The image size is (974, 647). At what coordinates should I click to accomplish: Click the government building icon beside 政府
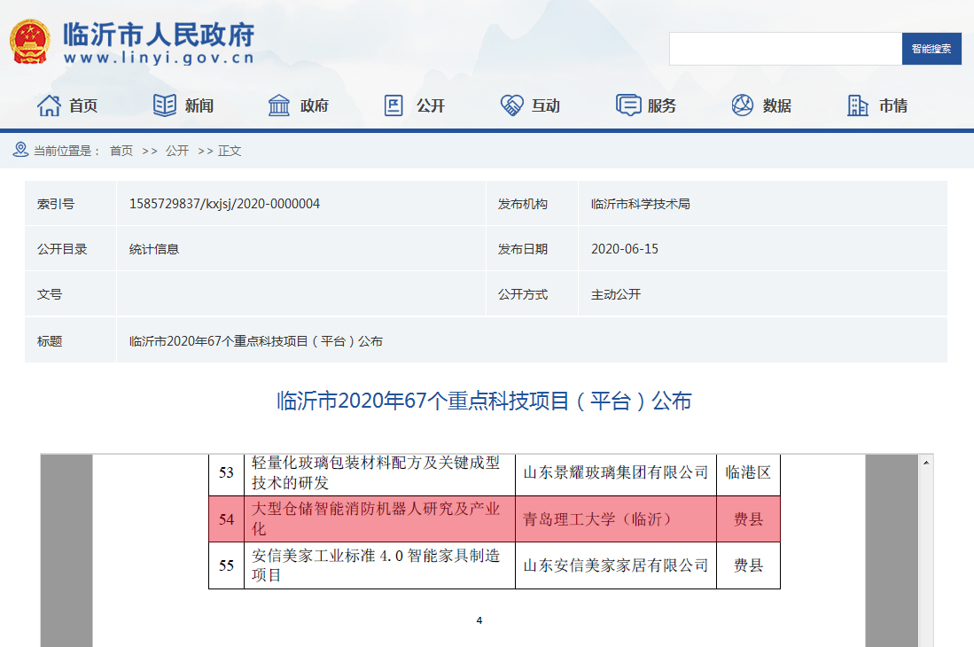tap(279, 105)
